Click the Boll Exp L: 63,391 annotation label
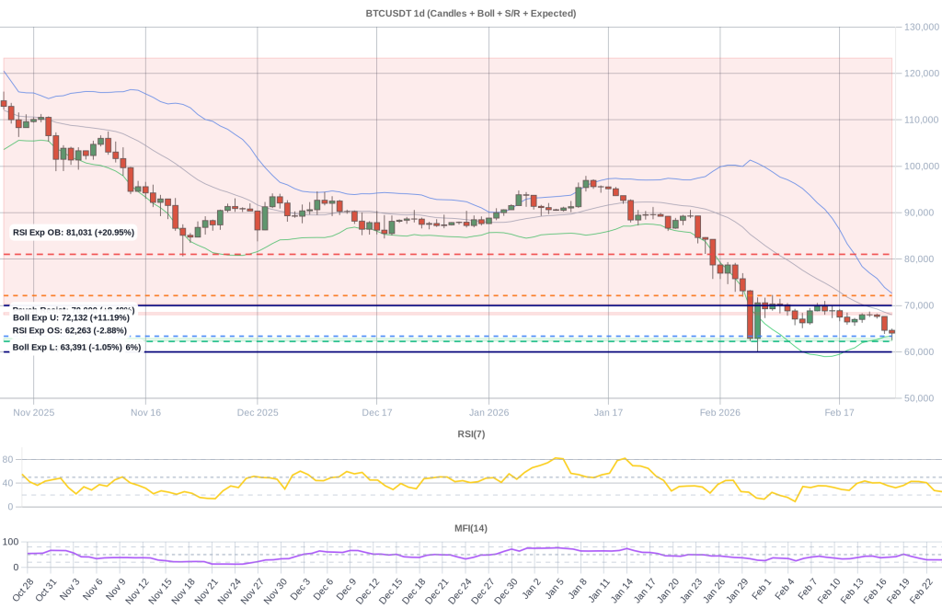This screenshot has width=942, height=609. coord(75,347)
